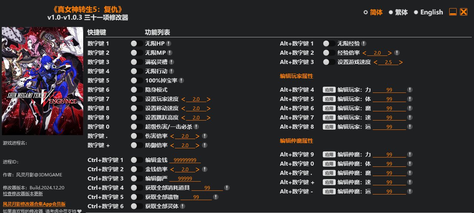Image resolution: width=474 pixels, height=213 pixels.
Task: Click info icon at end of 经验倍率 row
Action: pyautogui.click(x=397, y=53)
